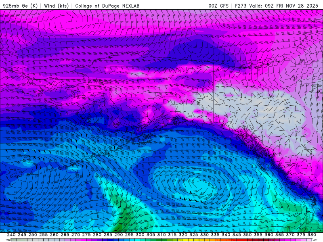
Task: Click the 245 value on the color scale
Action: point(22,235)
